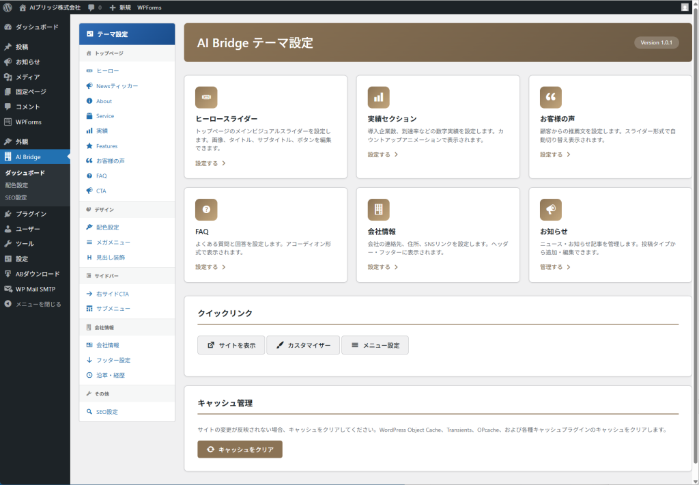Open the 新規 add-new menu
Image resolution: width=699 pixels, height=485 pixels.
coord(120,7)
